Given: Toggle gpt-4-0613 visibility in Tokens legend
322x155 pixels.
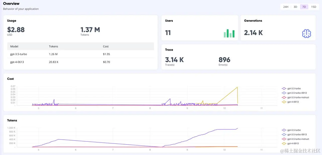Looking at the screenshot, I should pos(284,143).
